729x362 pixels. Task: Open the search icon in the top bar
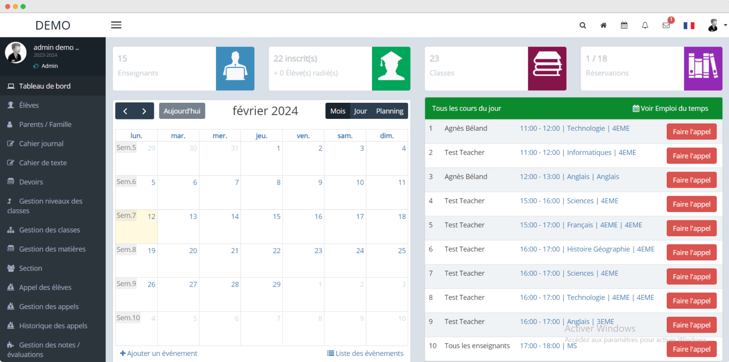[583, 25]
